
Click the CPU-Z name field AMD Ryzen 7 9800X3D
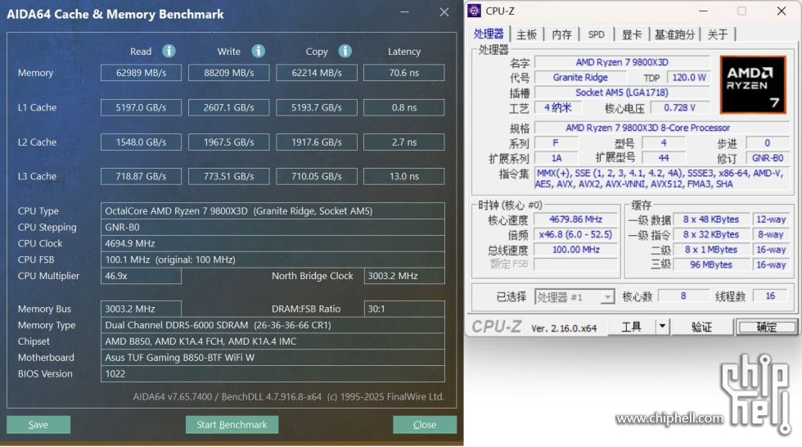point(622,62)
